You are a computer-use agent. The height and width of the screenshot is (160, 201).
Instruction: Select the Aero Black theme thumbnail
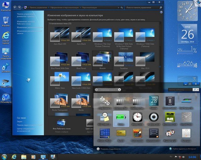[81, 34]
